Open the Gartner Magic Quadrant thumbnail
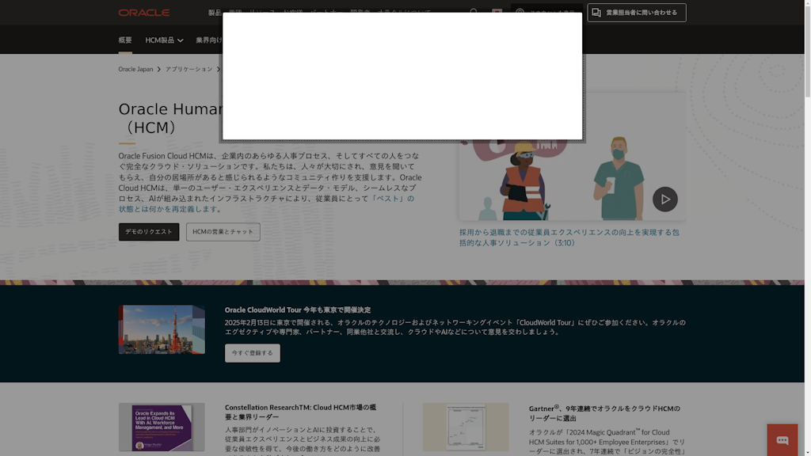Screen dimensions: 811x456 [466, 427]
